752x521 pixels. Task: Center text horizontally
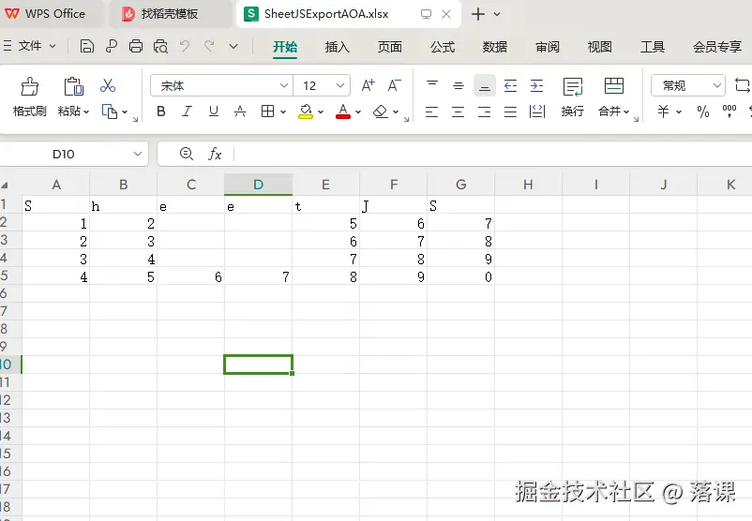pos(458,112)
